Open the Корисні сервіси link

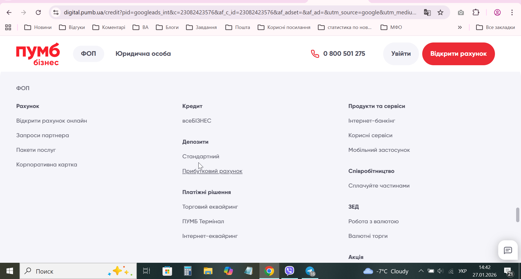(370, 135)
